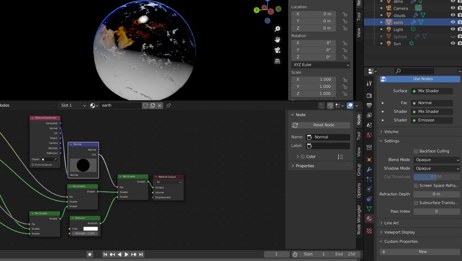Hide the clouds object in viewport
462x261 pixels.
453,15
